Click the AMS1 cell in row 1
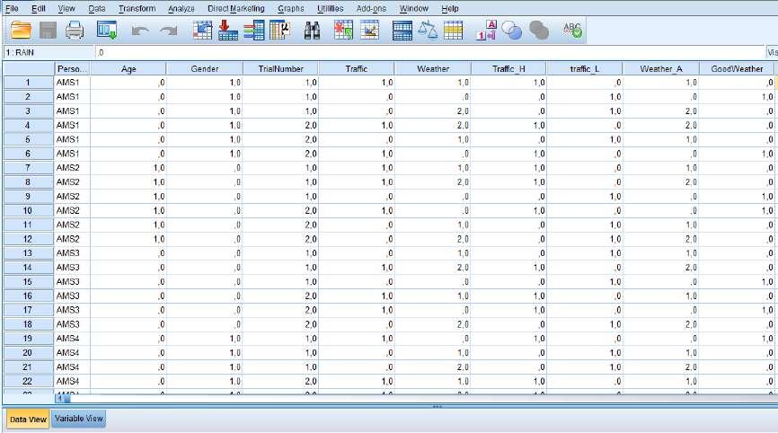Viewport: 778px width, 433px height. pyautogui.click(x=72, y=83)
